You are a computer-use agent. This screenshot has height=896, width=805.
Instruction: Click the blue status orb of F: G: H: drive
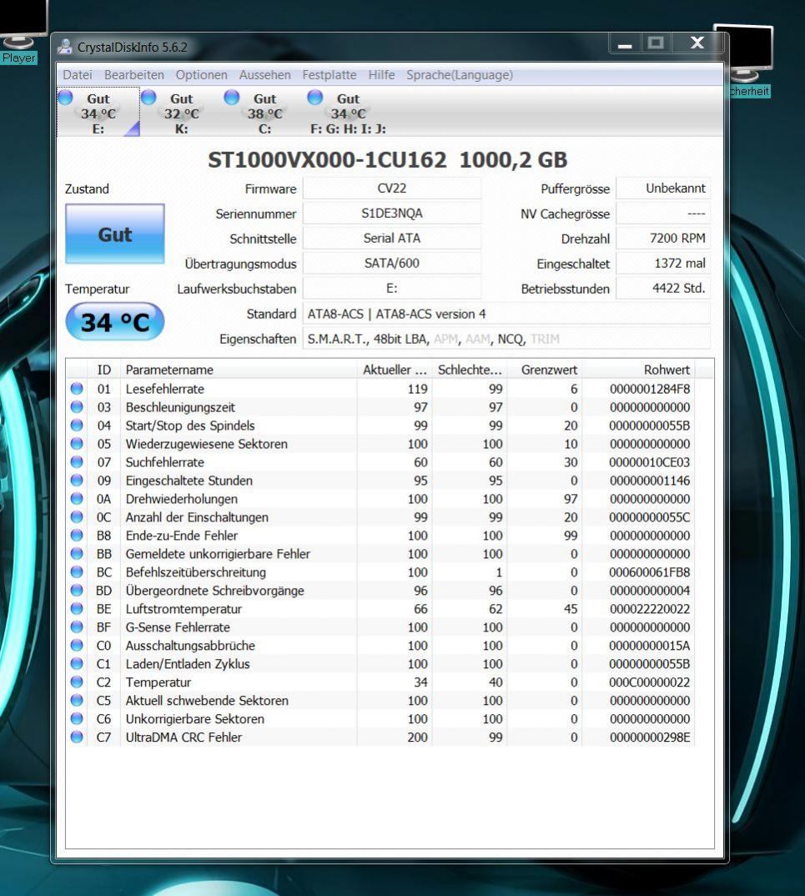coord(314,98)
